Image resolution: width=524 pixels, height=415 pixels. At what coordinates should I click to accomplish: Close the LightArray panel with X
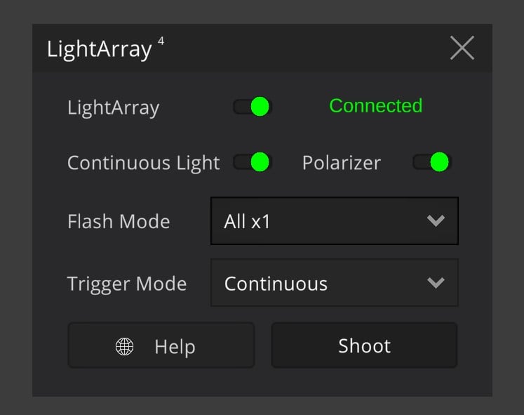[462, 48]
